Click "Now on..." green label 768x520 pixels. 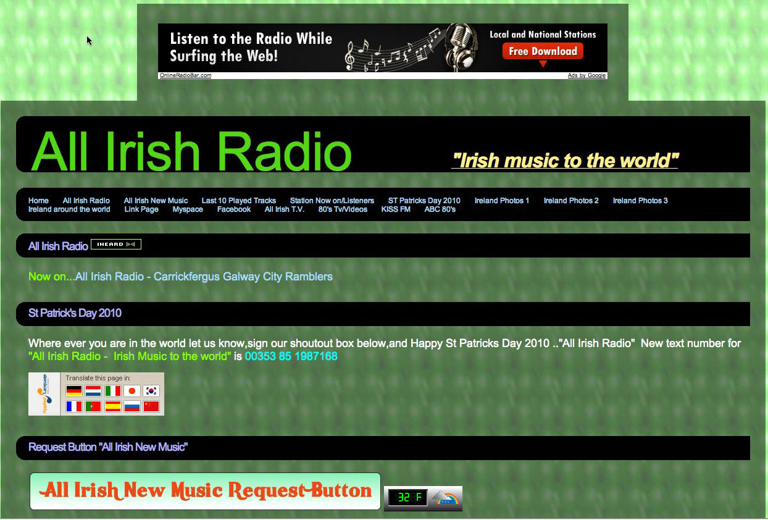[52, 277]
